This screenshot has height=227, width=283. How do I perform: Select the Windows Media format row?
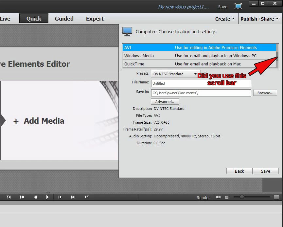pyautogui.click(x=199, y=56)
